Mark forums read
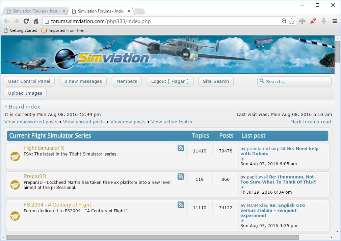The image size is (341, 241). (x=311, y=122)
